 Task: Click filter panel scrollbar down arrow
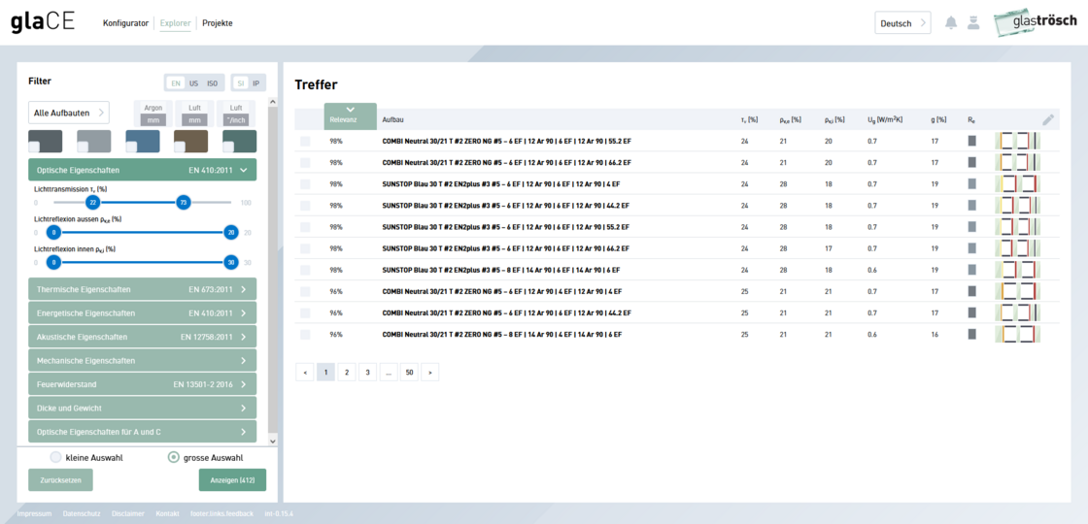pyautogui.click(x=272, y=441)
